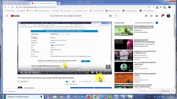Viewport: 177px width, 99px height.
Task: Open ПЕРВЫЕ РЕАЛЬНЫЕ СНИМКИ МАРСА video title
Action: pyautogui.click(x=145, y=75)
